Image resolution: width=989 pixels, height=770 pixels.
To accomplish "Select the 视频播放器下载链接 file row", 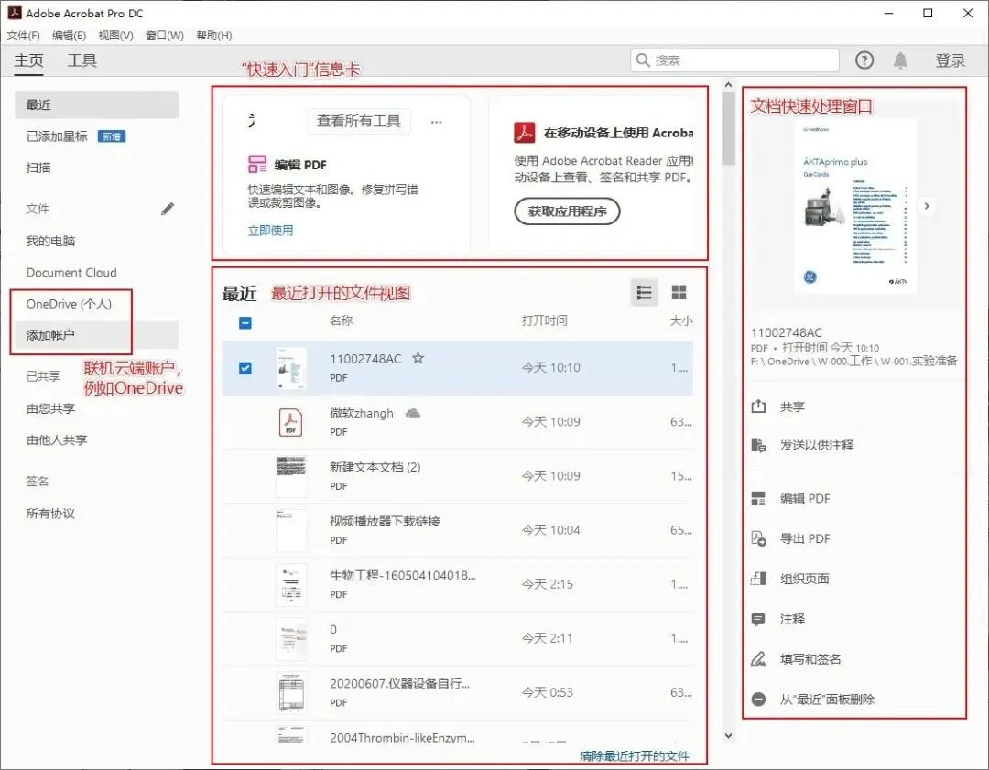I will pos(457,530).
